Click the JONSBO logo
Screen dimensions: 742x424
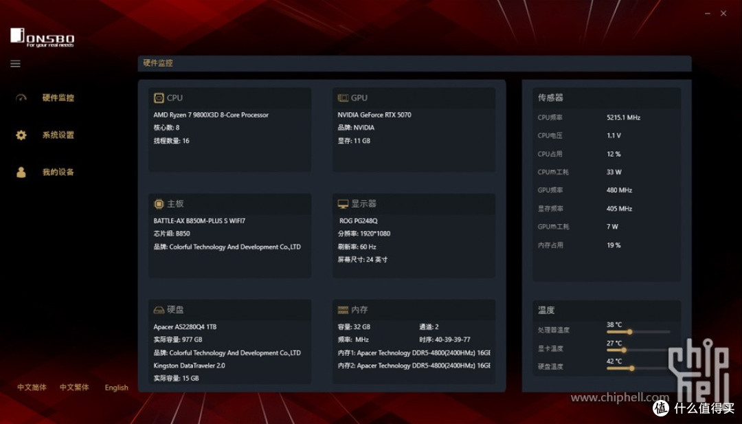[x=42, y=37]
